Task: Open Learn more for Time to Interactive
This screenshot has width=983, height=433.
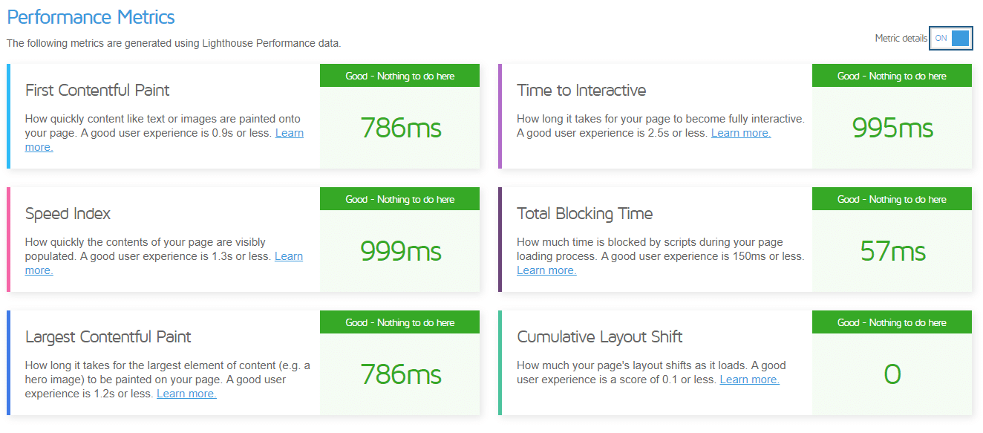Action: click(x=740, y=132)
